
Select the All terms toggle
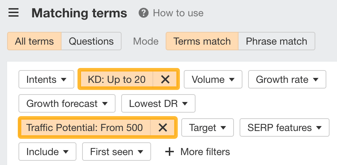(34, 41)
